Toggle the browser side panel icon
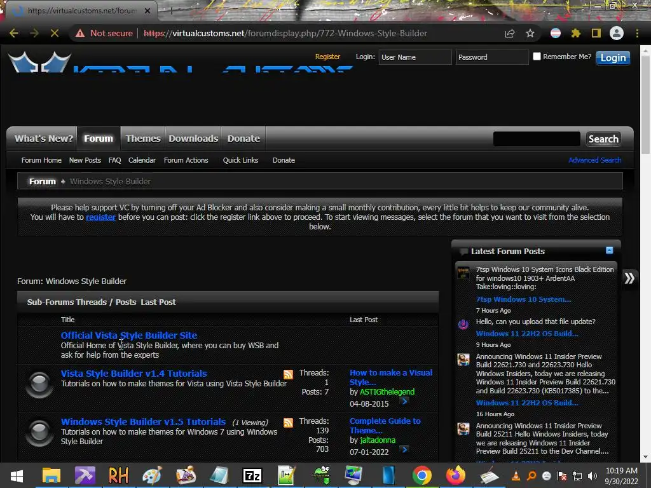 (596, 33)
